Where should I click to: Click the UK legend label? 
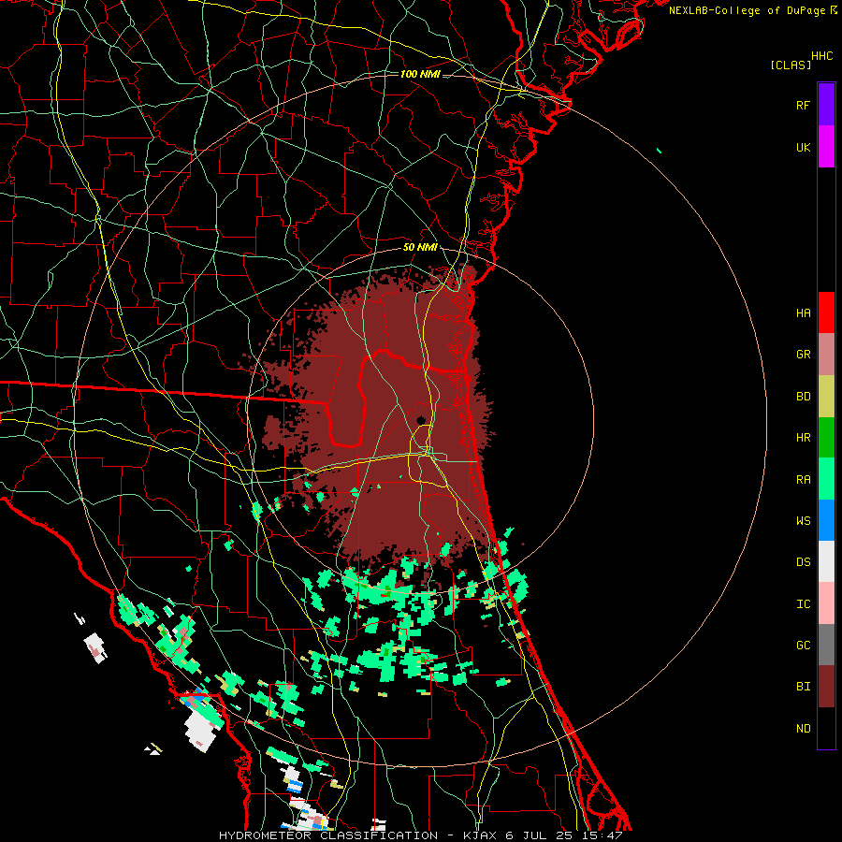pos(803,147)
